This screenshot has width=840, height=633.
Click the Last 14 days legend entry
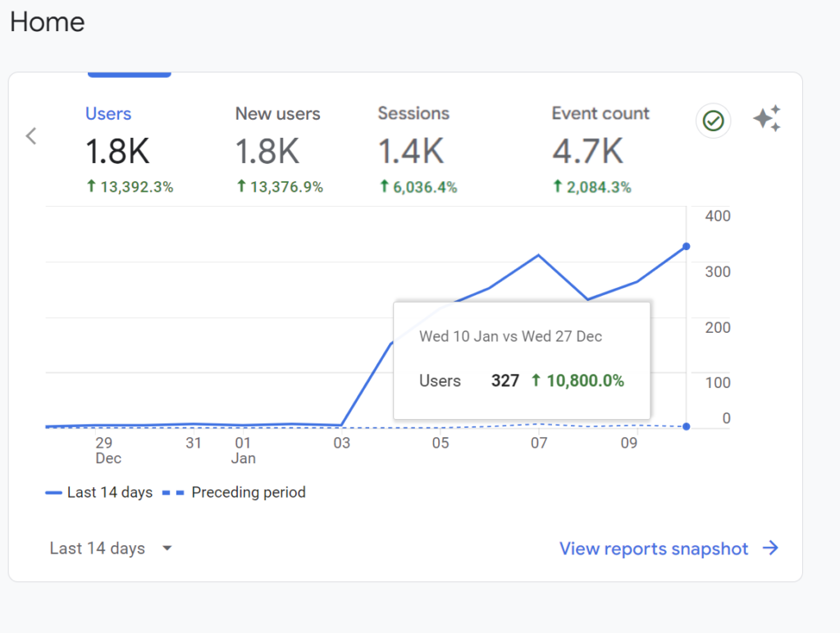(x=99, y=493)
